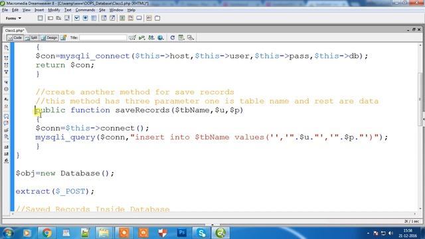The height and width of the screenshot is (239, 425).
Task: Click the Apply Comment coding icon
Action: 6,116
